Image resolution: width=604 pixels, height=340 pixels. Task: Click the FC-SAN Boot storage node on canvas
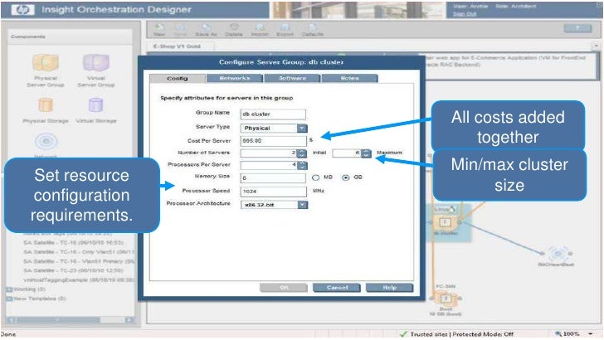[446, 299]
